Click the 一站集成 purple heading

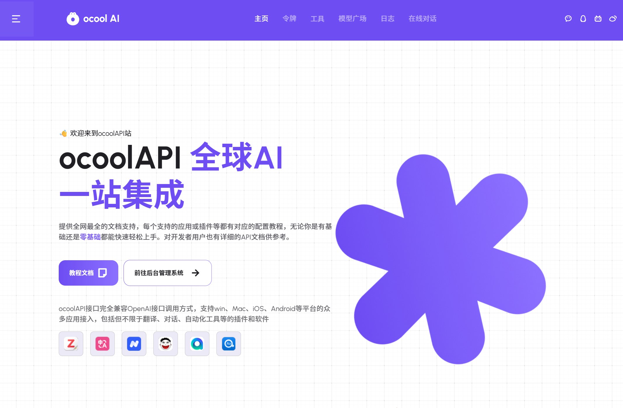pos(122,194)
